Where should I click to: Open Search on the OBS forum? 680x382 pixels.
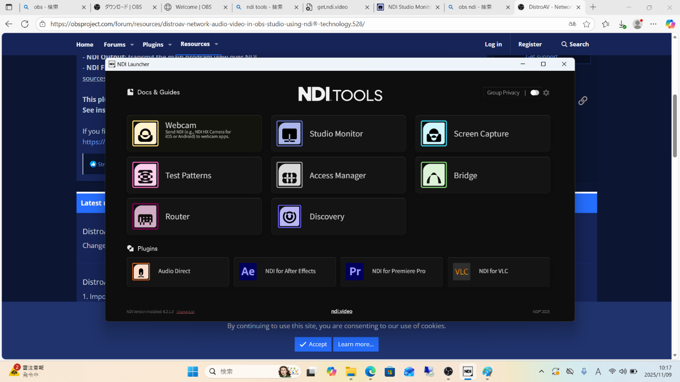click(575, 44)
